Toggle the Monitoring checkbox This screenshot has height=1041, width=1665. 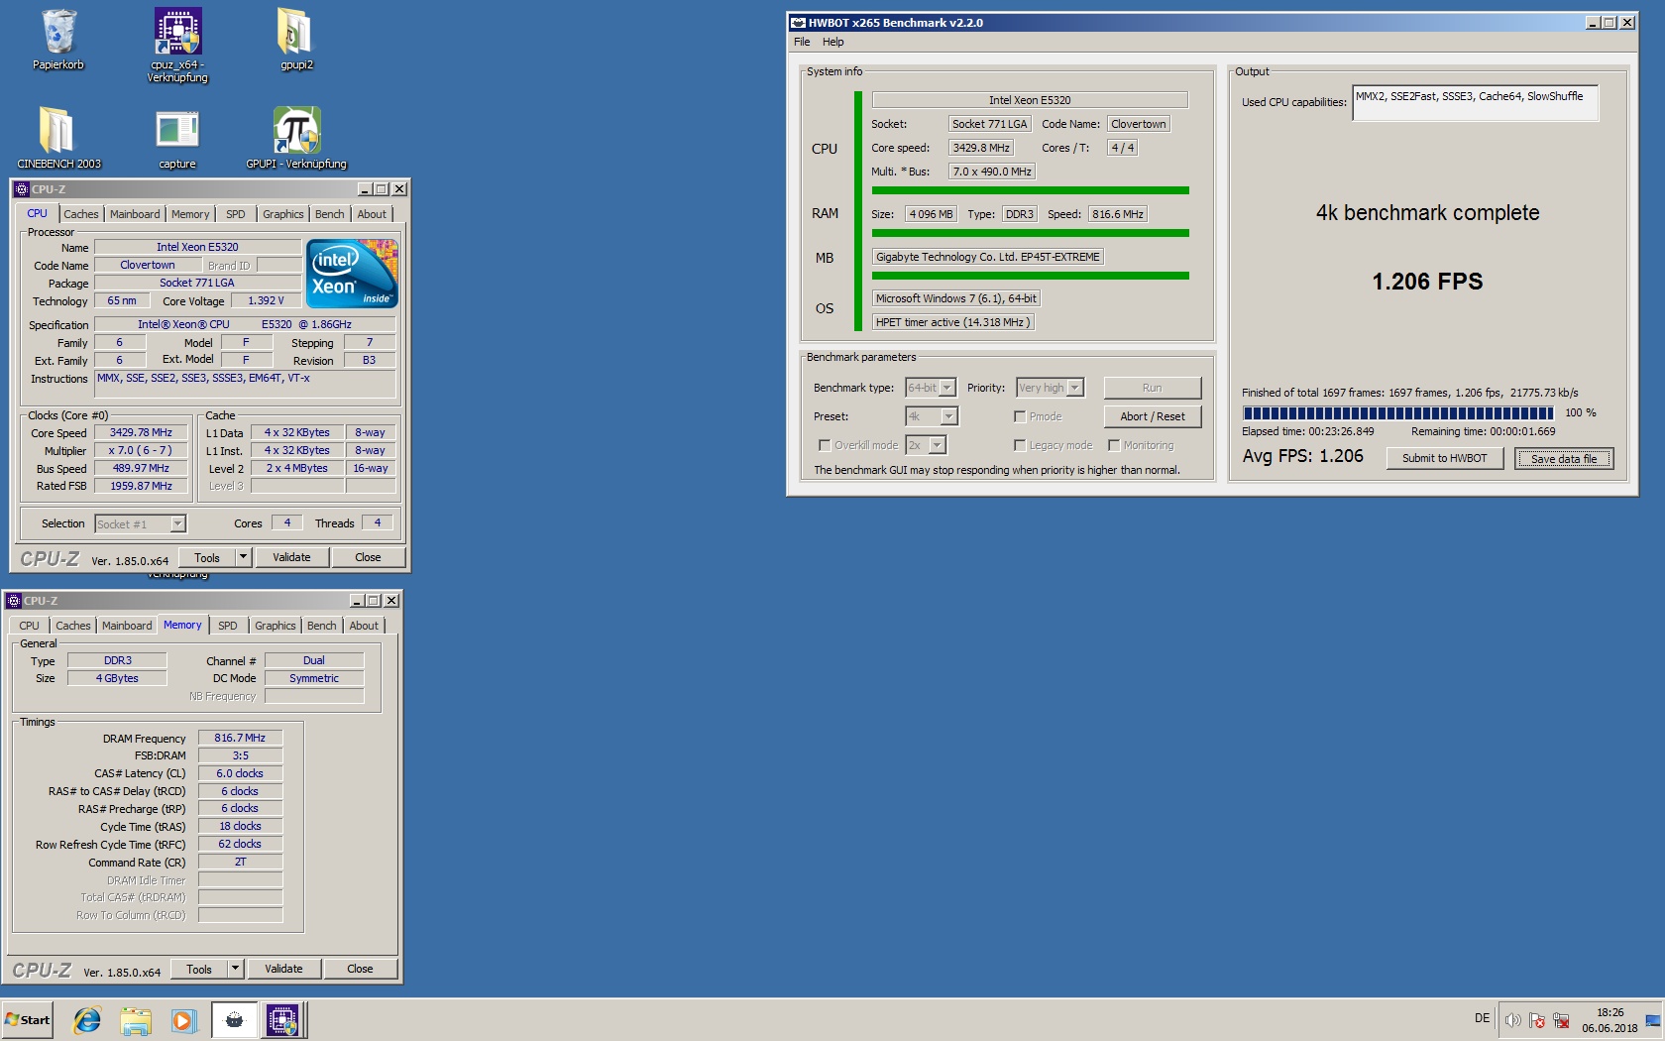[x=1113, y=445]
